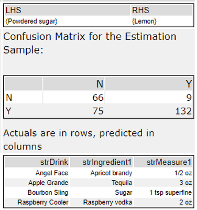Click the Confusion Matrix heading text
The height and width of the screenshot is (210, 197).
click(90, 43)
